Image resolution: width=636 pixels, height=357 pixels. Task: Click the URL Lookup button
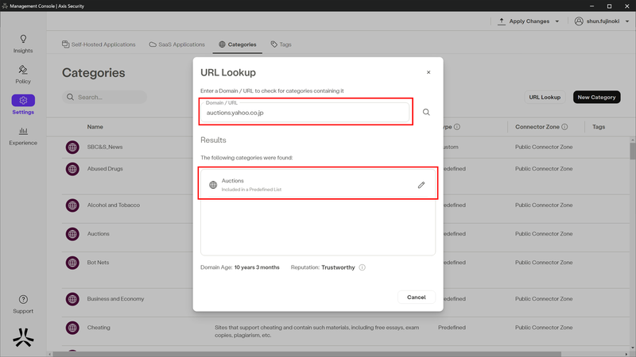545,97
